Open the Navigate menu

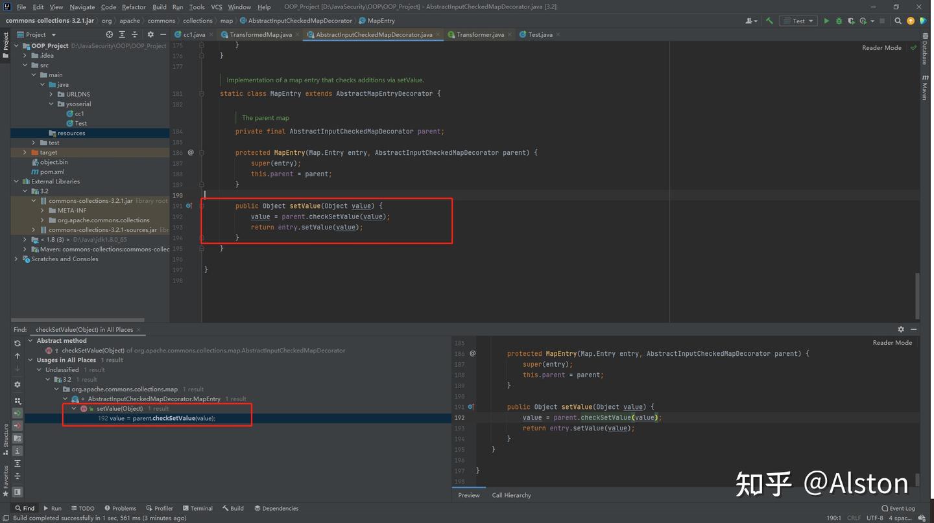(82, 7)
